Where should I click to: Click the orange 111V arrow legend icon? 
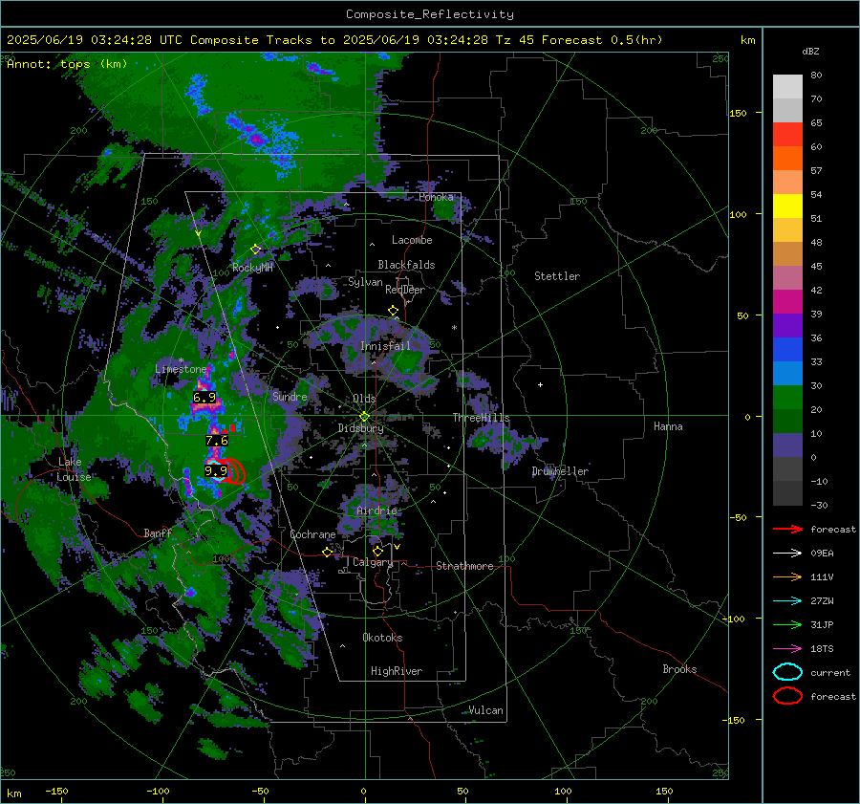(787, 576)
